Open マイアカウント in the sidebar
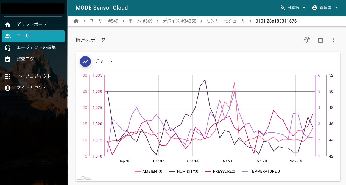This screenshot has width=346, height=185. (x=32, y=88)
